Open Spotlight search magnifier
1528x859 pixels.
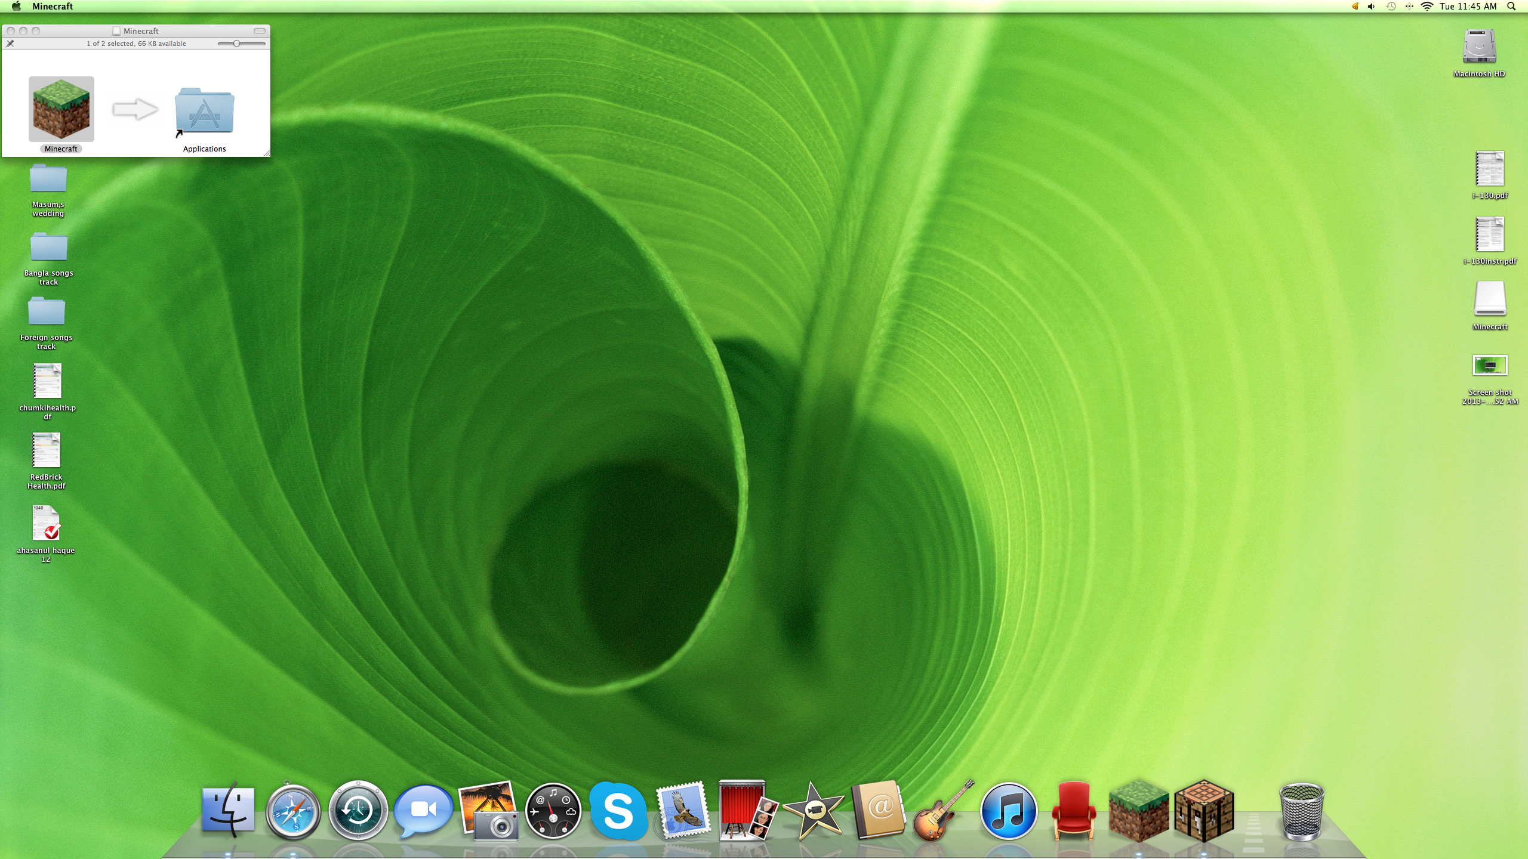click(1511, 7)
